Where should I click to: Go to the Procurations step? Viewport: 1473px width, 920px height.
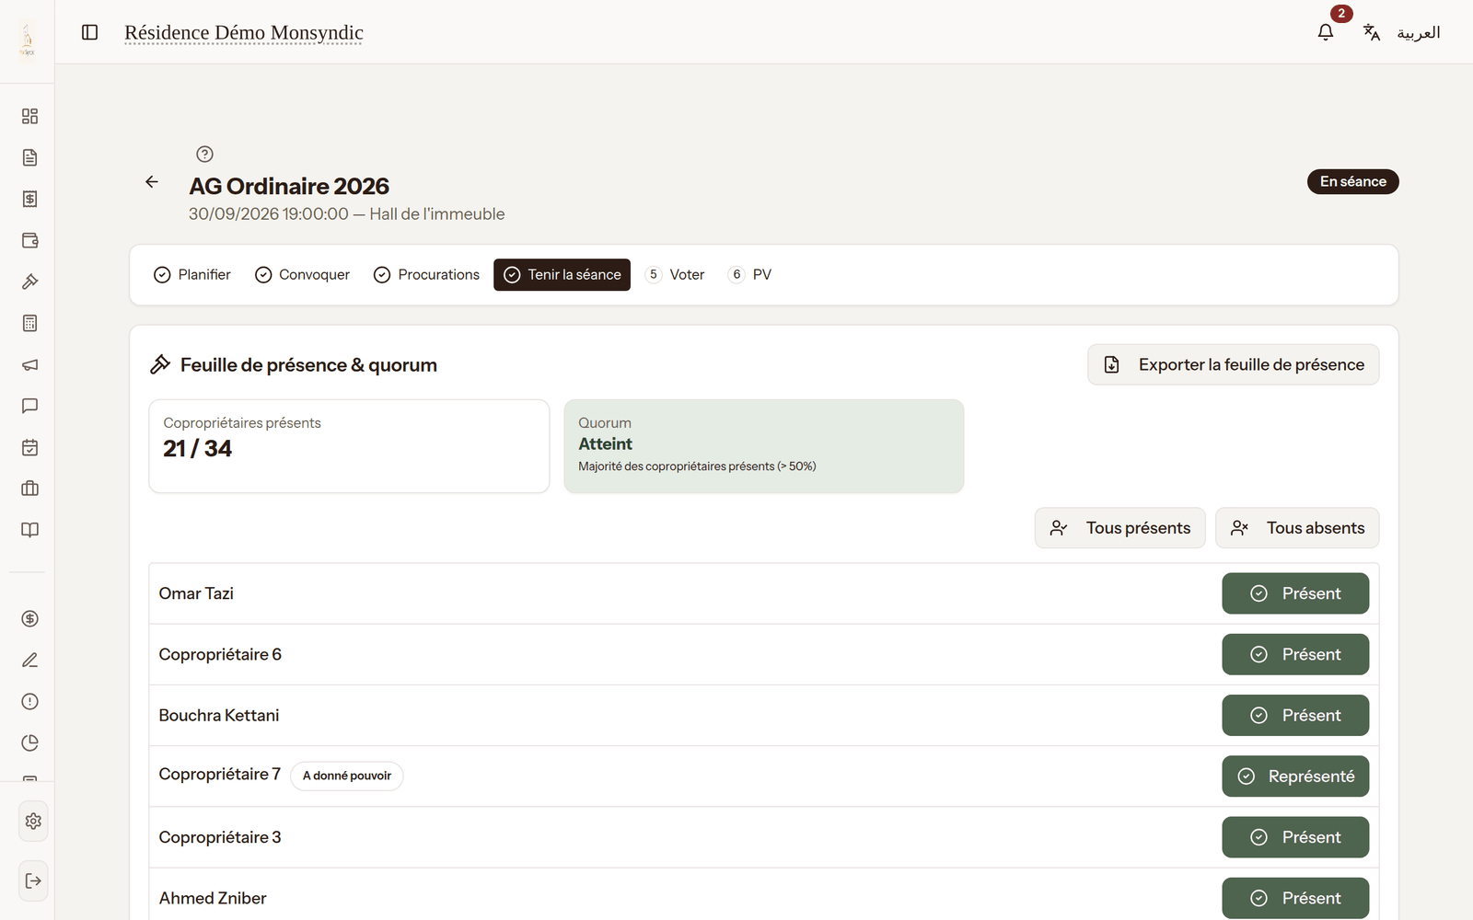click(426, 274)
